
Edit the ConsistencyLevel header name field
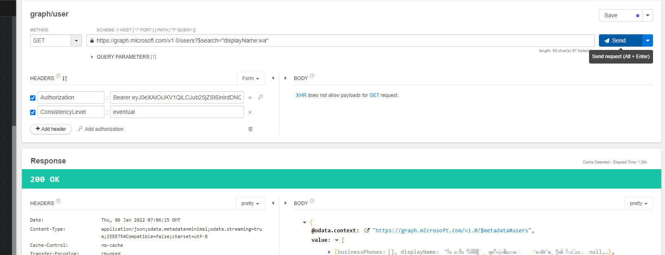coord(71,112)
